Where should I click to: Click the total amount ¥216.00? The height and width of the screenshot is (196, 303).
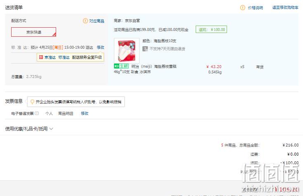(x=291, y=145)
